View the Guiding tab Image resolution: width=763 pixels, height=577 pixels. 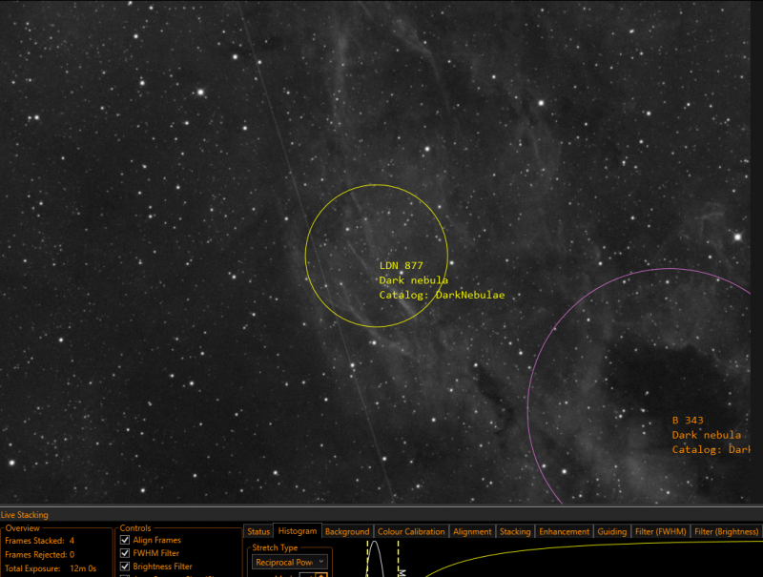click(611, 531)
